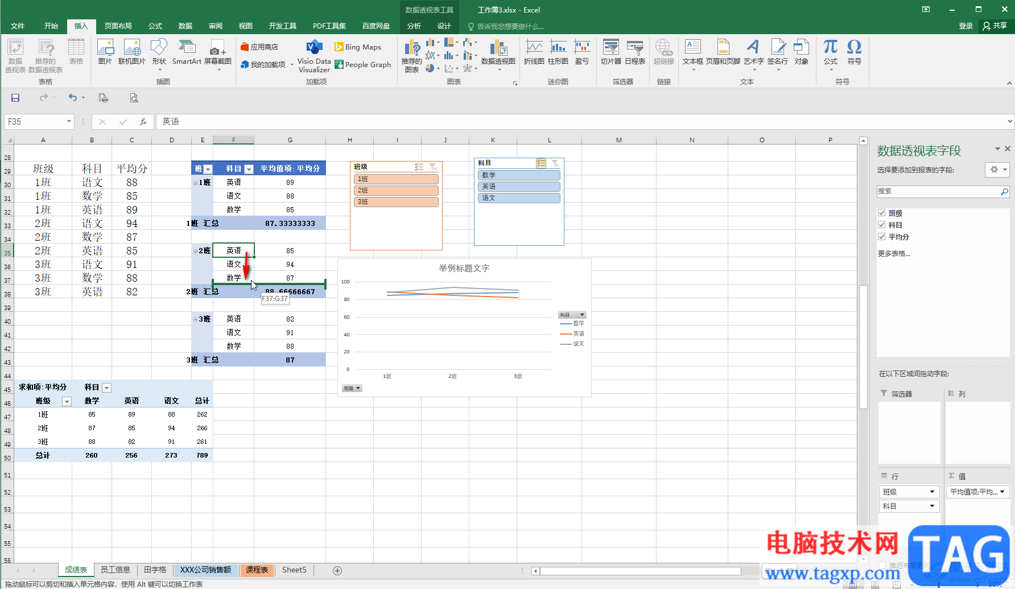Open the Shapes (形状) gallery
Viewport: 1015px width, 589px height.
coord(159,54)
